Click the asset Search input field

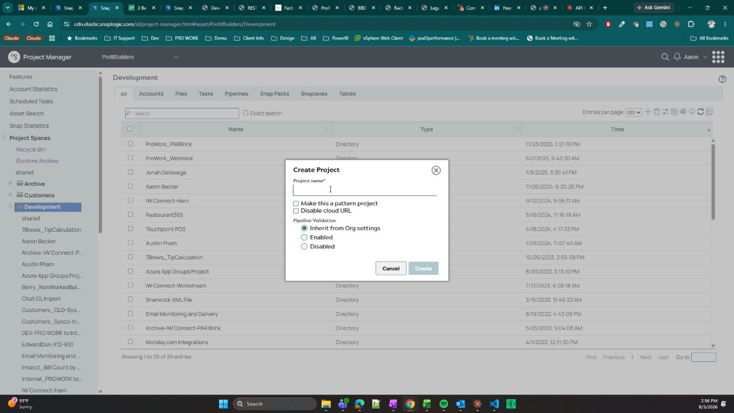coord(182,114)
